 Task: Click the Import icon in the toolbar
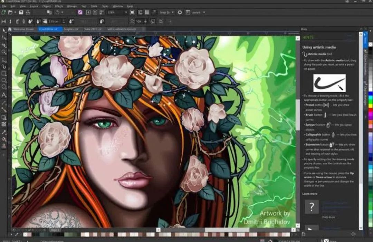pos(88,12)
